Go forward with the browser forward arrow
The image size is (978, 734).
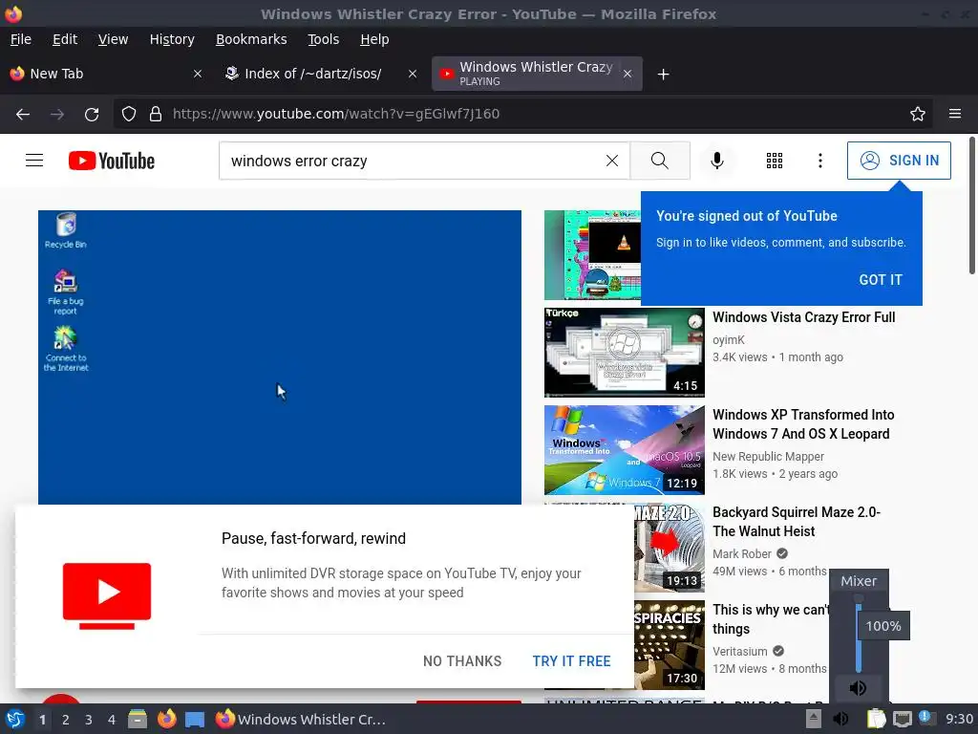(x=57, y=114)
